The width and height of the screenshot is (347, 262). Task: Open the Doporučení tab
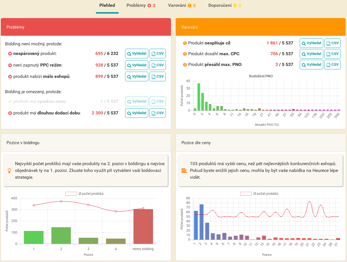tap(224, 5)
